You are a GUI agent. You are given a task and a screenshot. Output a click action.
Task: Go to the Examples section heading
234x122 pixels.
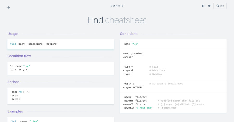(x=15, y=111)
